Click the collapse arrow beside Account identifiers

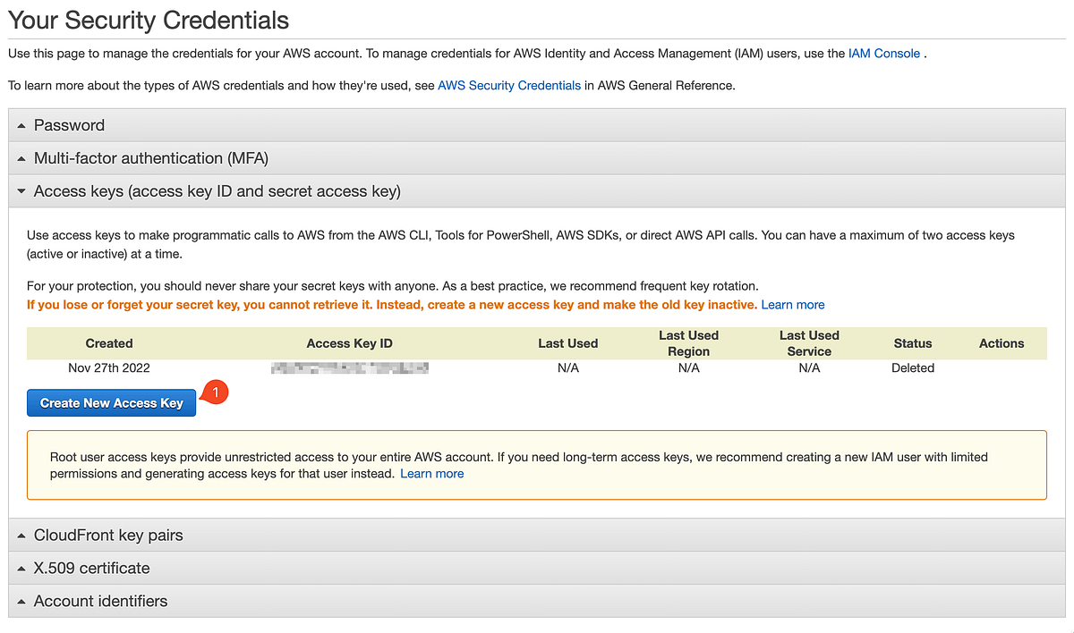click(x=21, y=601)
